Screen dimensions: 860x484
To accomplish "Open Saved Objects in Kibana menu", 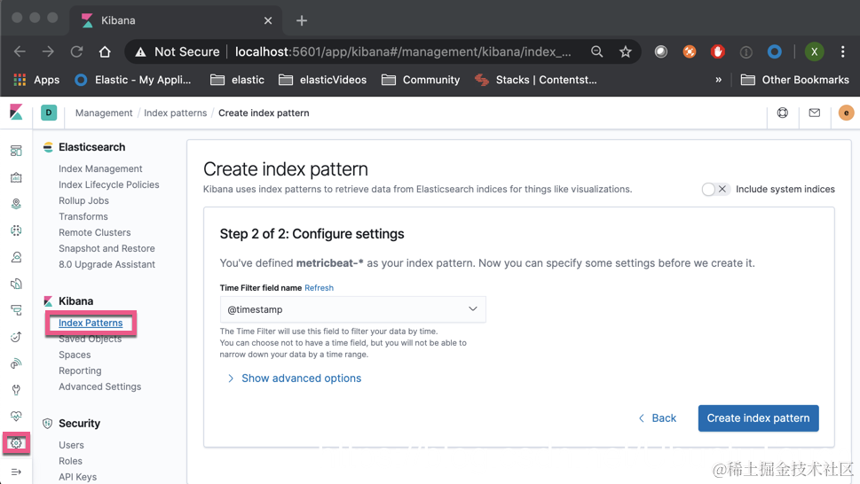I will pos(90,339).
